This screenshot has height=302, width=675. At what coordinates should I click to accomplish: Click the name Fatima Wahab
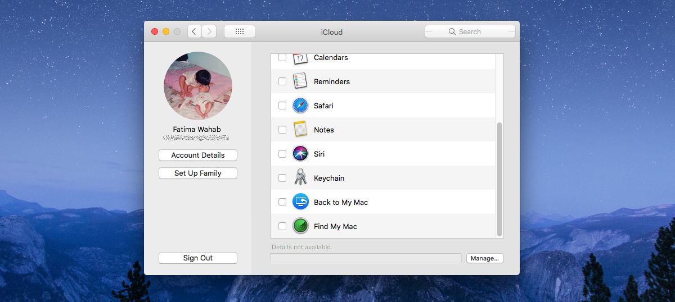pyautogui.click(x=197, y=130)
